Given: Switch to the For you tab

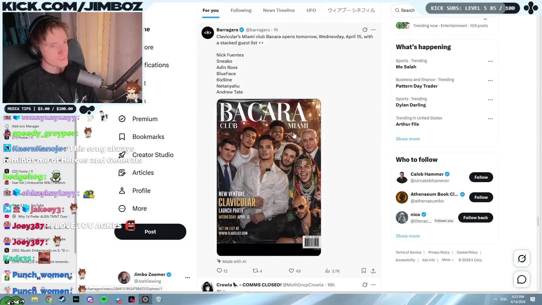Looking at the screenshot, I should (210, 10).
